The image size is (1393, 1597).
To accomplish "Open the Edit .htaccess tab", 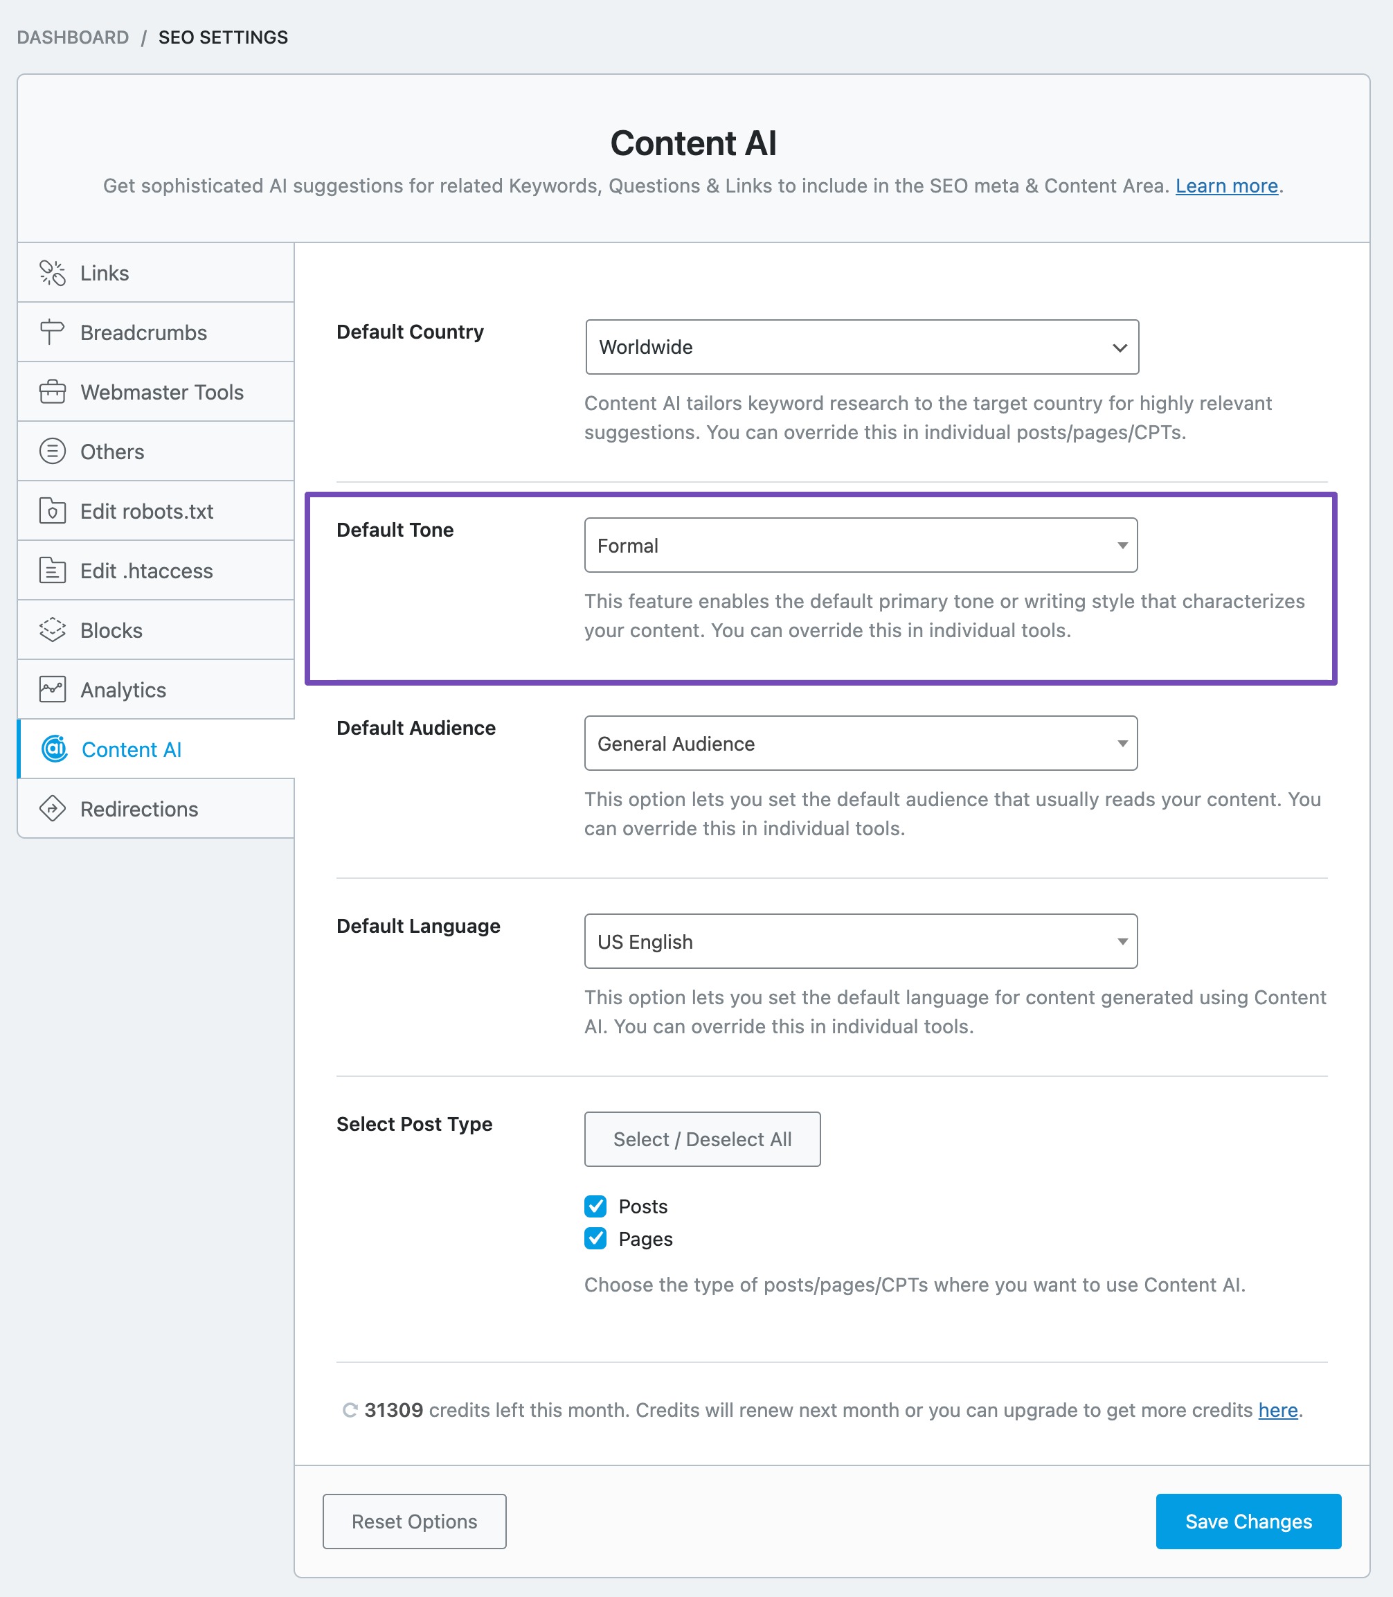I will (156, 571).
